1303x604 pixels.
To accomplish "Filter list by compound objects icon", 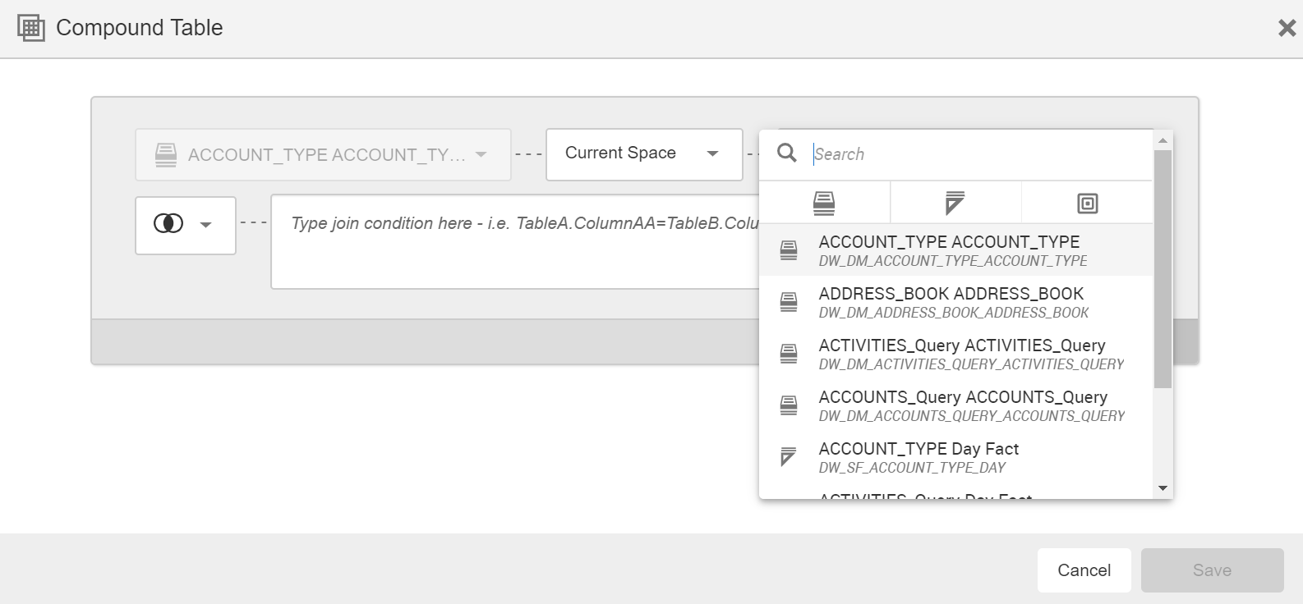I will (x=1087, y=203).
